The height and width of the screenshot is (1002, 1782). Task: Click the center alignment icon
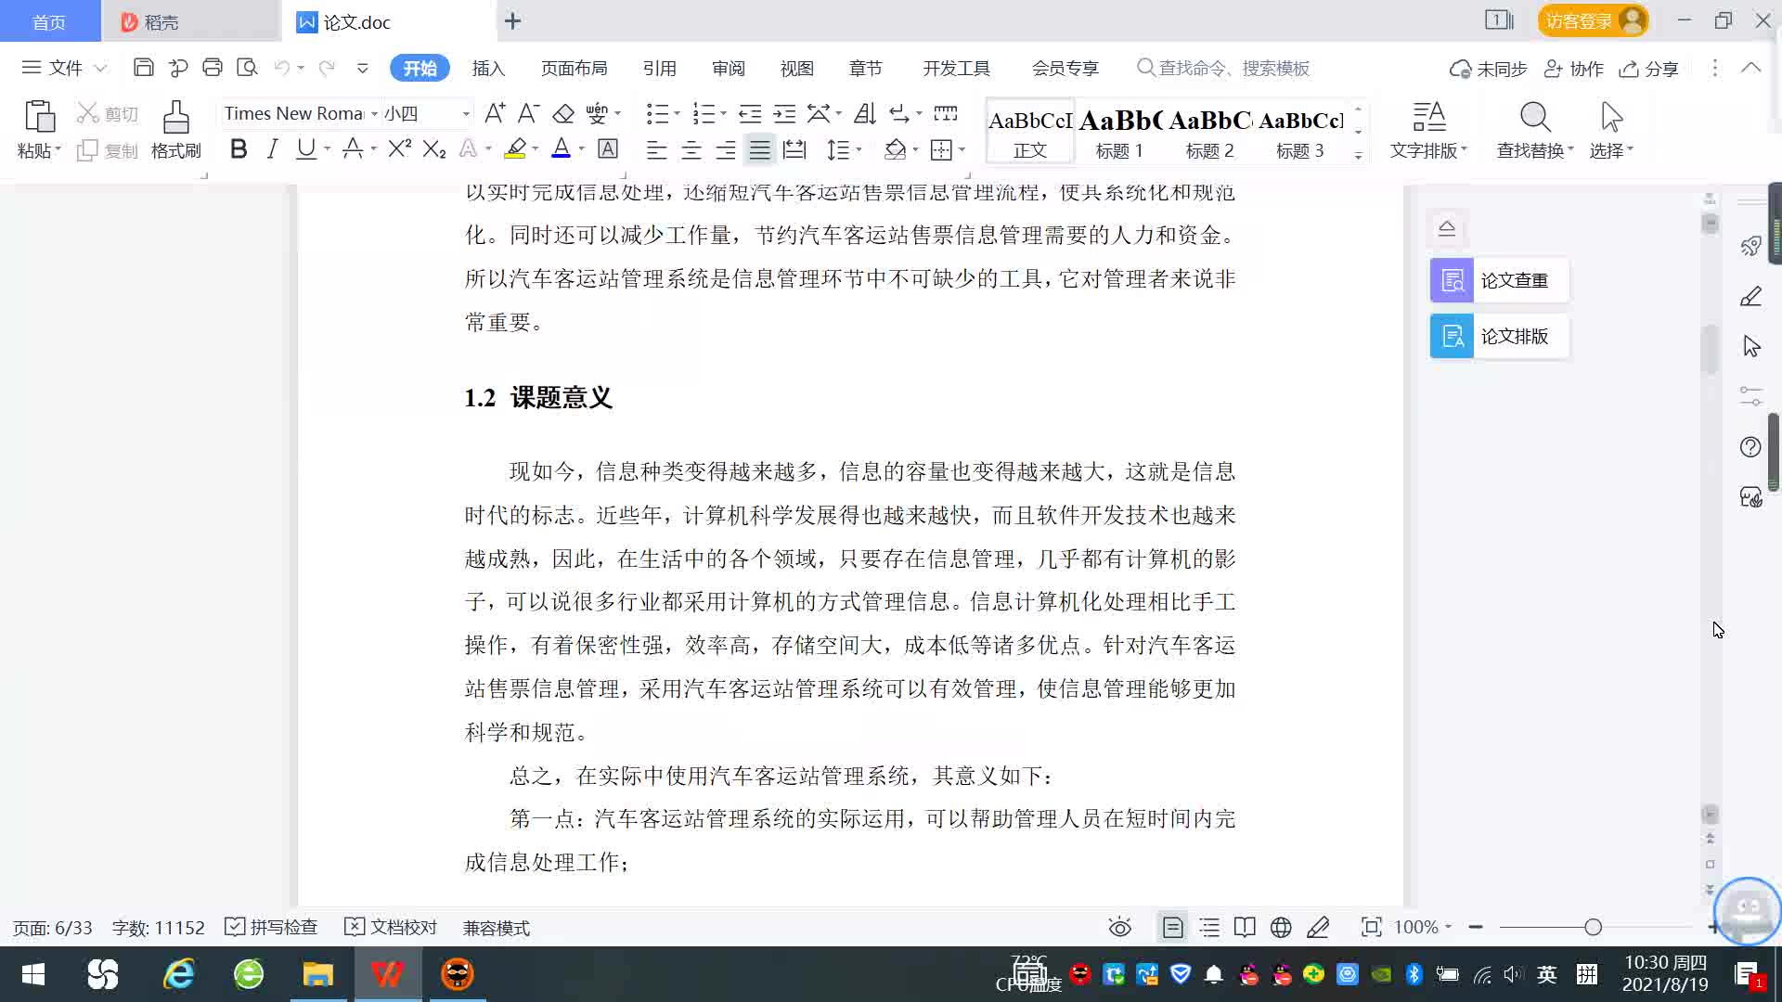(x=691, y=149)
